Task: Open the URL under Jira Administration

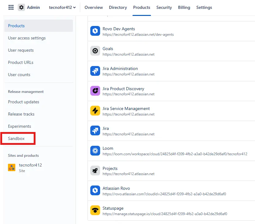Action: 129,74
